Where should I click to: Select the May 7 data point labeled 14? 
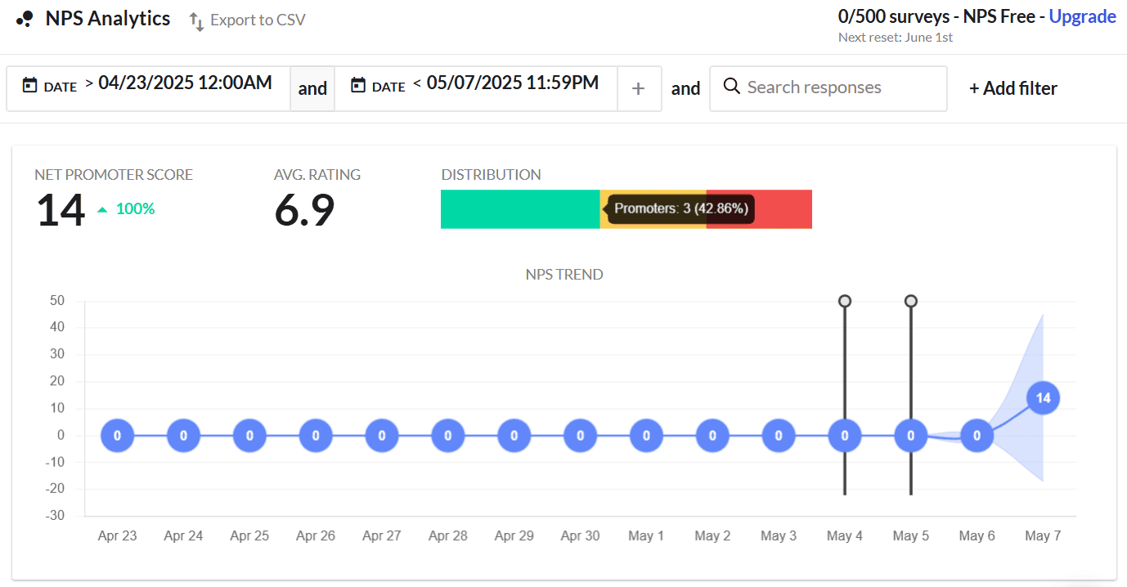1044,398
